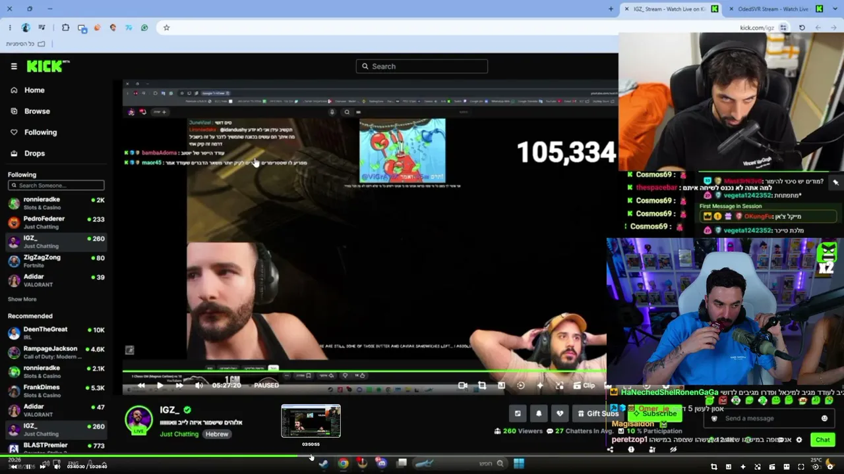Viewport: 844px width, 474px height.
Task: Open the Chrome extensions puzzle icon
Action: click(x=65, y=28)
